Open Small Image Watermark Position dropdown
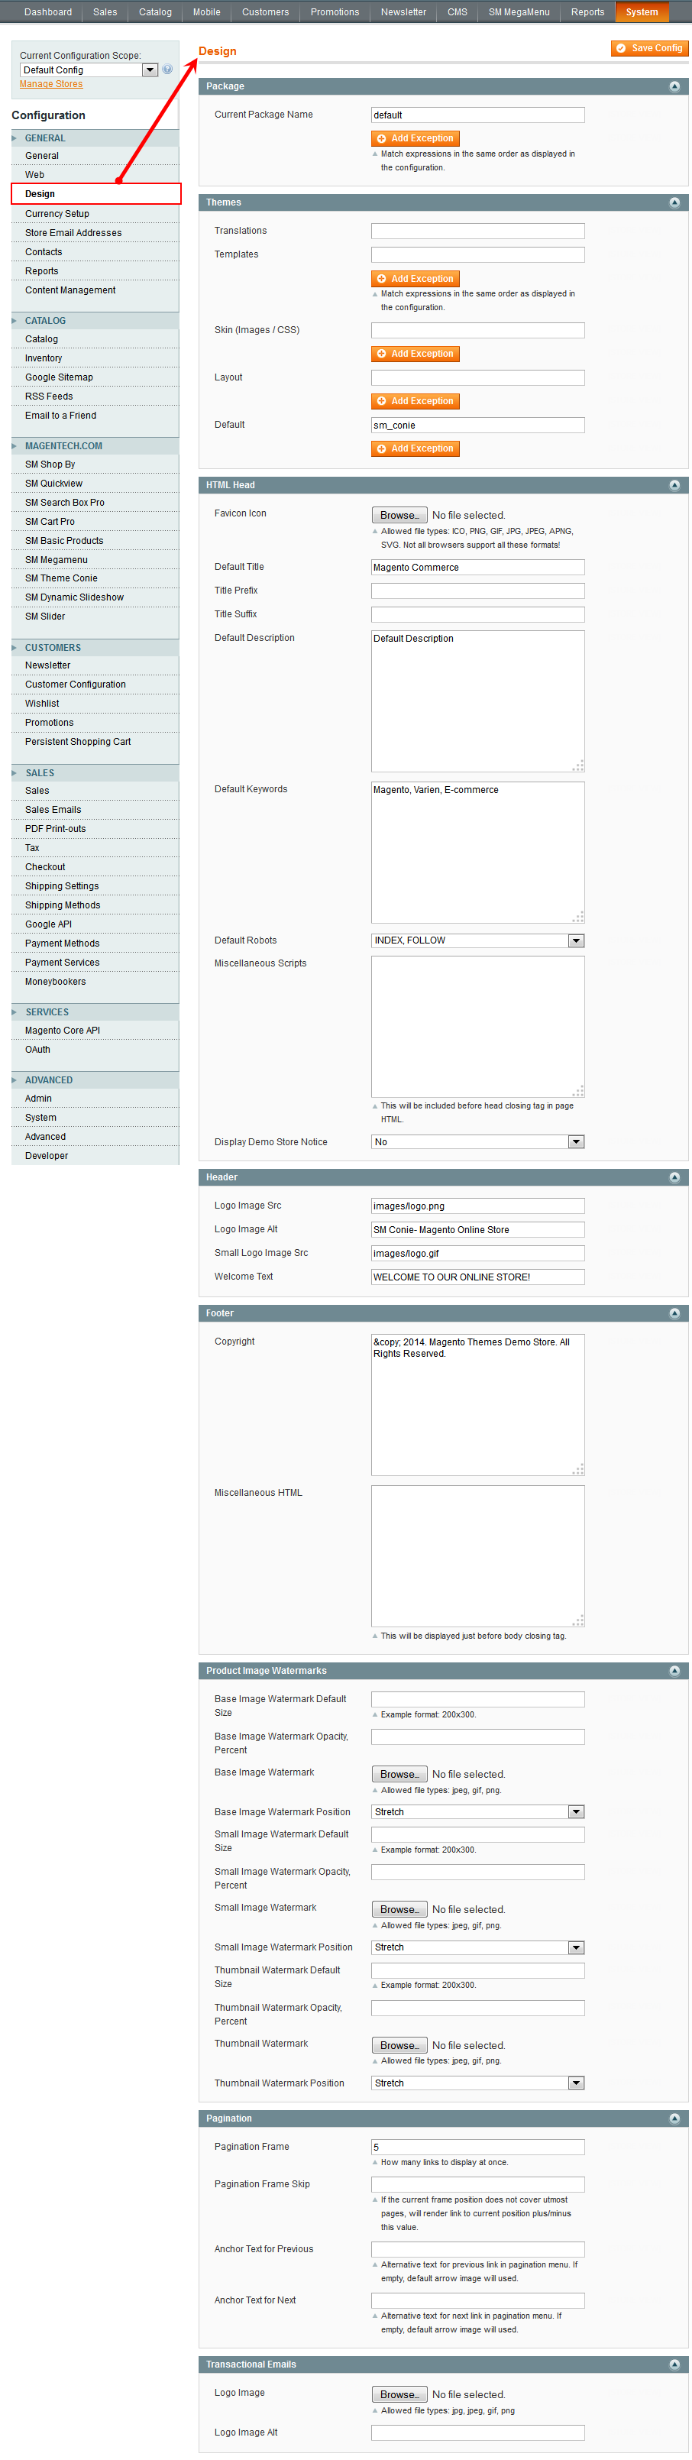 click(477, 1947)
